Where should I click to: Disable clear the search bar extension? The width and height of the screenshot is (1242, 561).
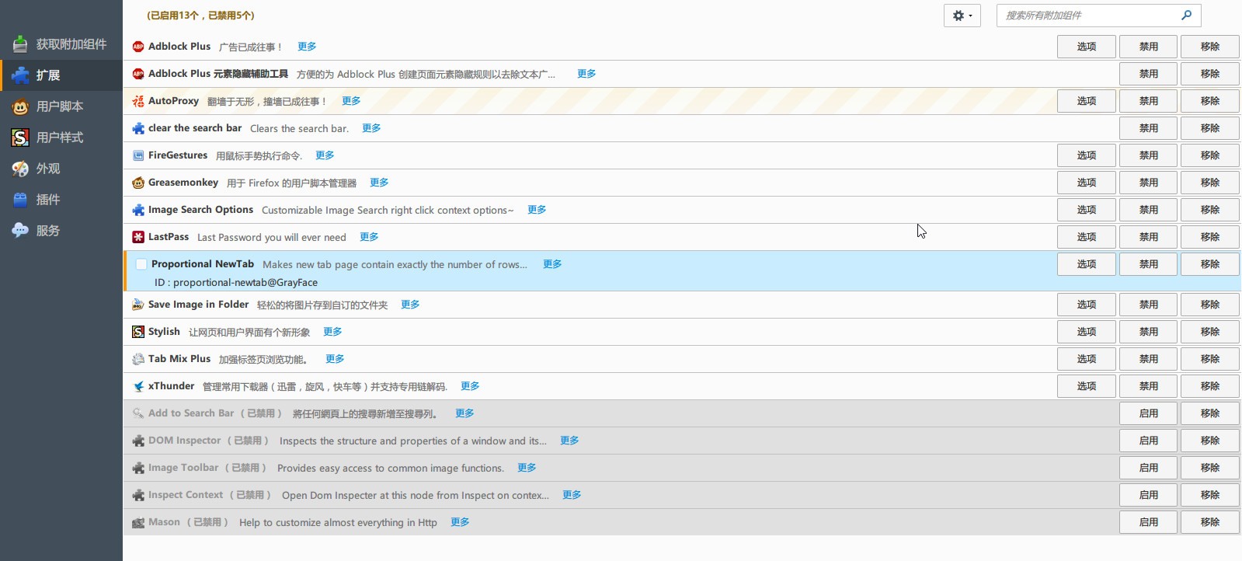click(x=1148, y=128)
